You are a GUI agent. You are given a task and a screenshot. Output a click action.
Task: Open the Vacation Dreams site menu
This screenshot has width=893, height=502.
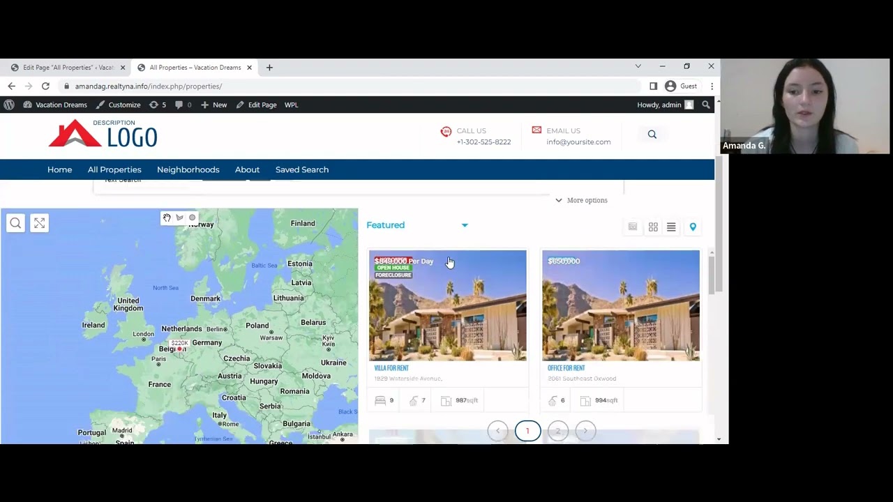pos(55,105)
